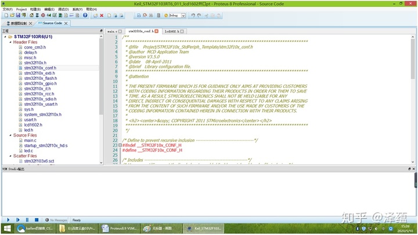Image resolution: width=418 pixels, height=235 pixels.
Task: Click the code editor vertical scrollbar
Action: (413, 59)
